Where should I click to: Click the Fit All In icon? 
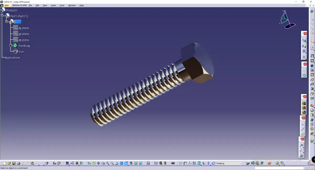(94, 163)
